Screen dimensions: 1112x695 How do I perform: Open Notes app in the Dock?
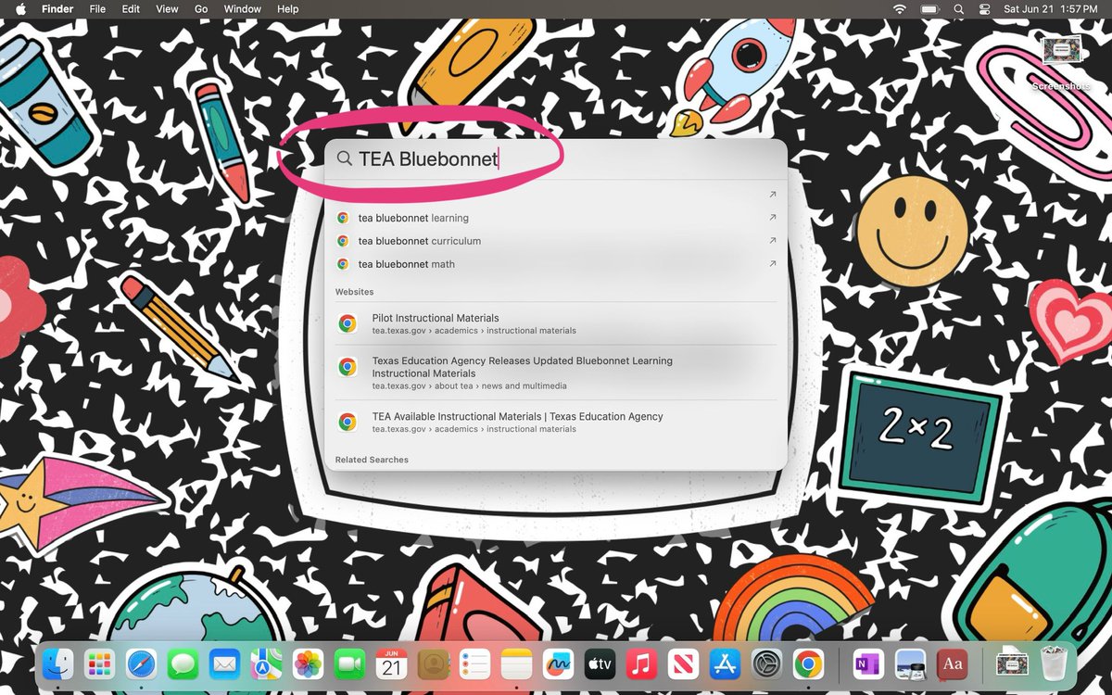pos(516,663)
